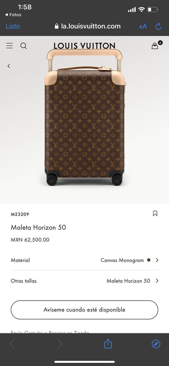Tap the Louis Vuitton logo
Screen dimensions: 169x366
click(x=84, y=46)
